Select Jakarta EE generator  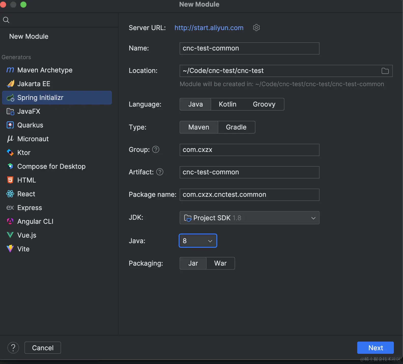(57, 84)
